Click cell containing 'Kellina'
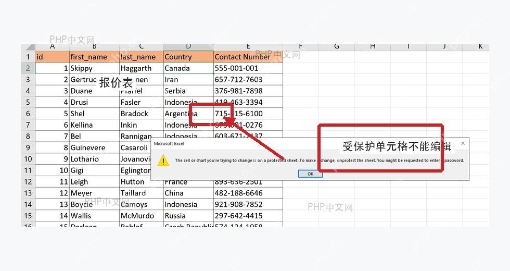 pos(94,125)
